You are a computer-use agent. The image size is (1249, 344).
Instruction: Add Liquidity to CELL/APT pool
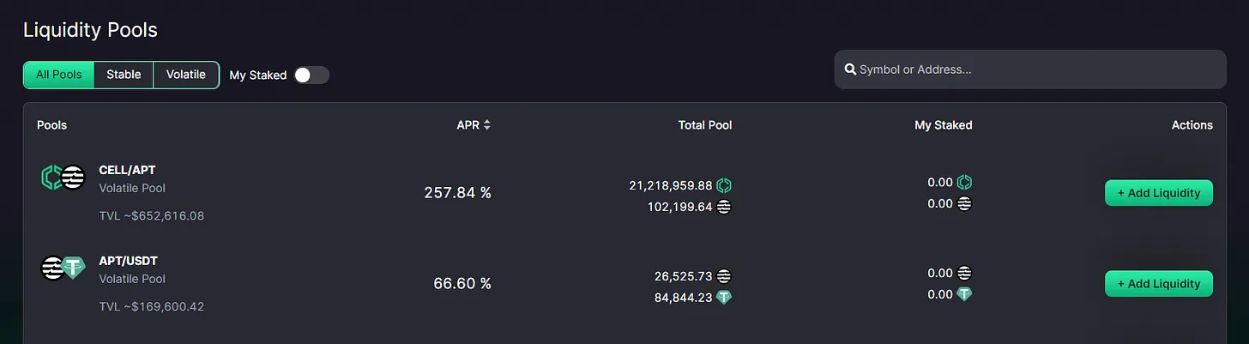1158,193
